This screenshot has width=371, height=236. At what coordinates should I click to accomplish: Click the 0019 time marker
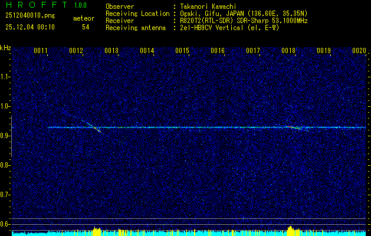(324, 51)
